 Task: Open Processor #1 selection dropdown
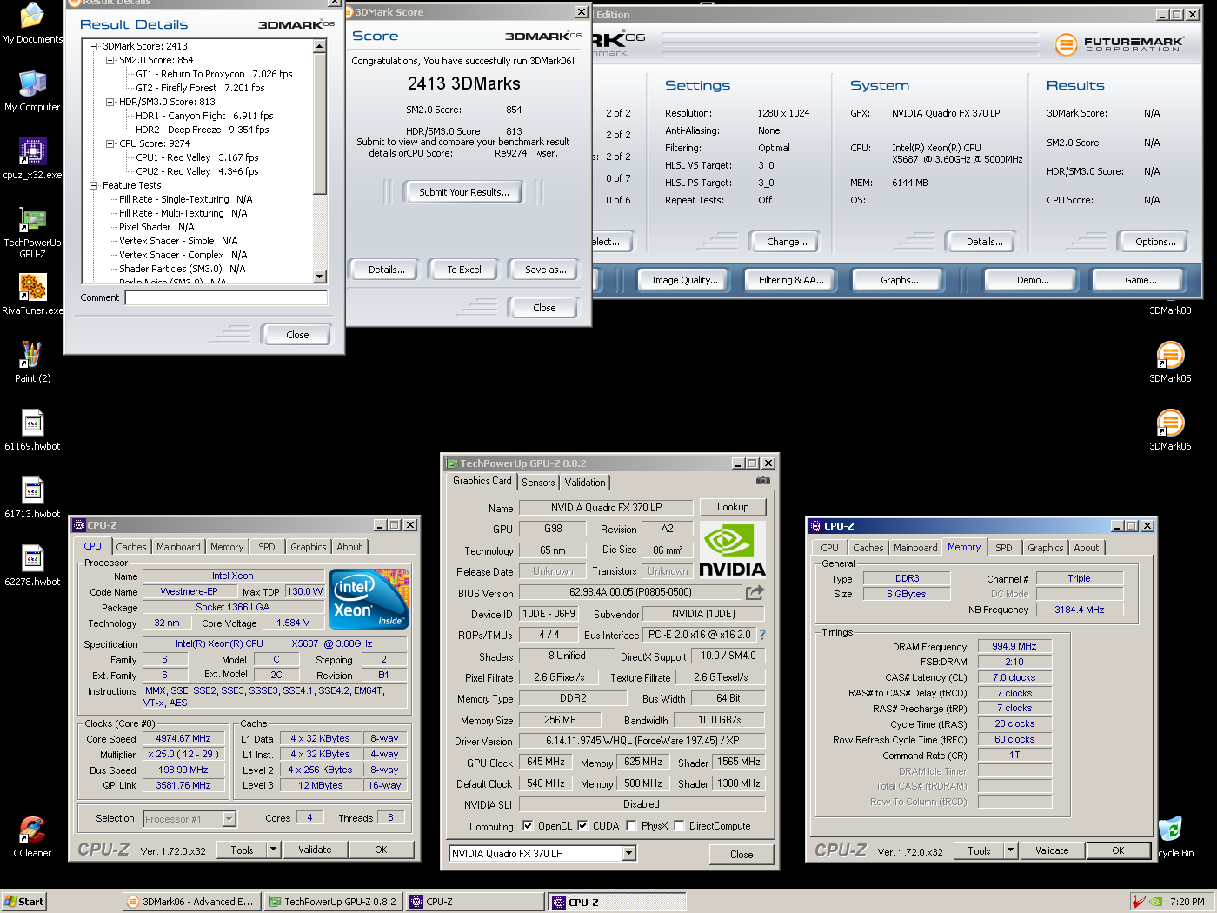(x=229, y=819)
